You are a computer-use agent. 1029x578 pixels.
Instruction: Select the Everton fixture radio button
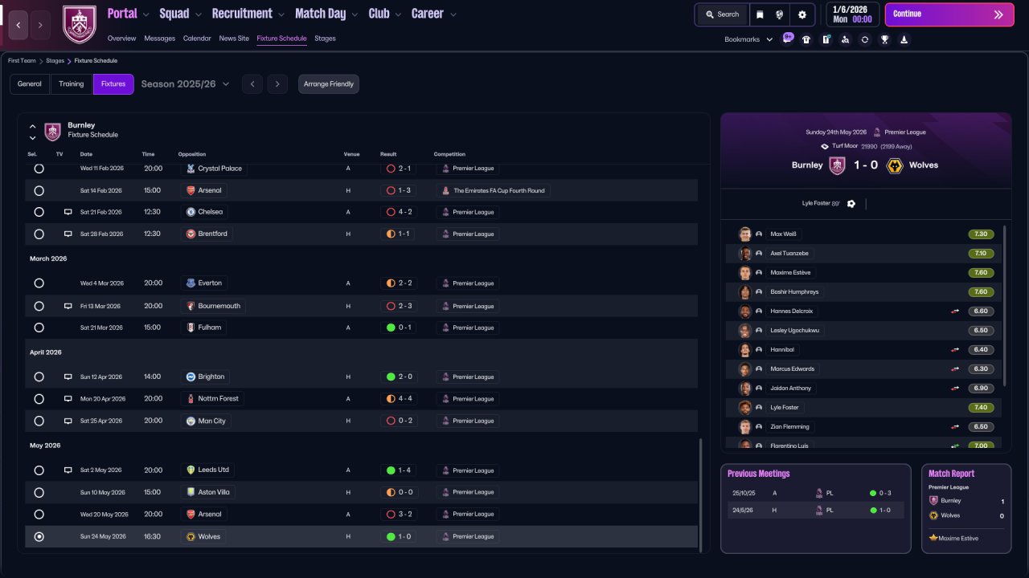(39, 283)
